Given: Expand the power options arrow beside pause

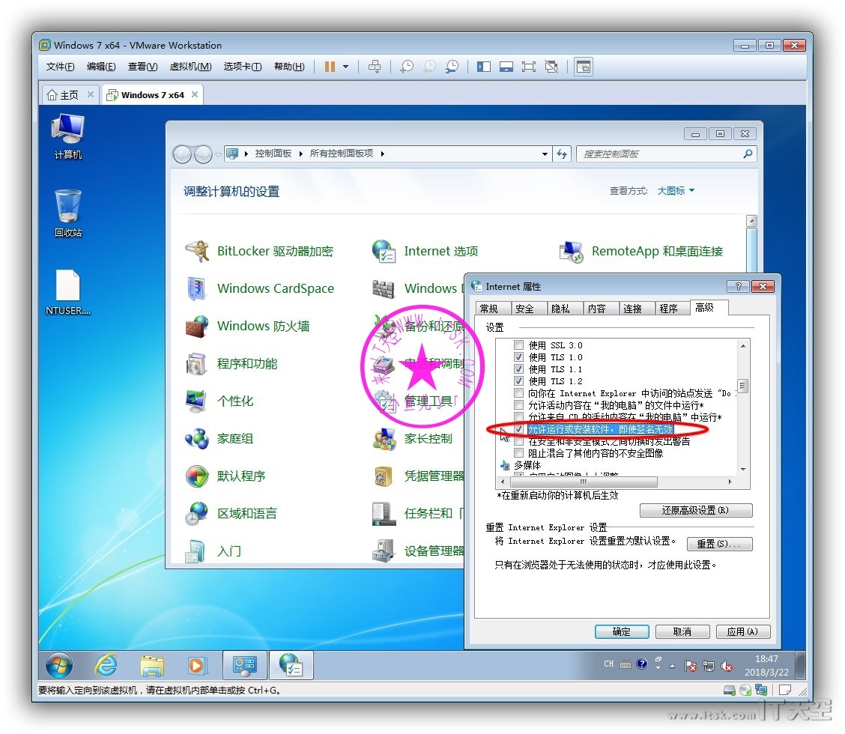Looking at the screenshot, I should pos(345,67).
